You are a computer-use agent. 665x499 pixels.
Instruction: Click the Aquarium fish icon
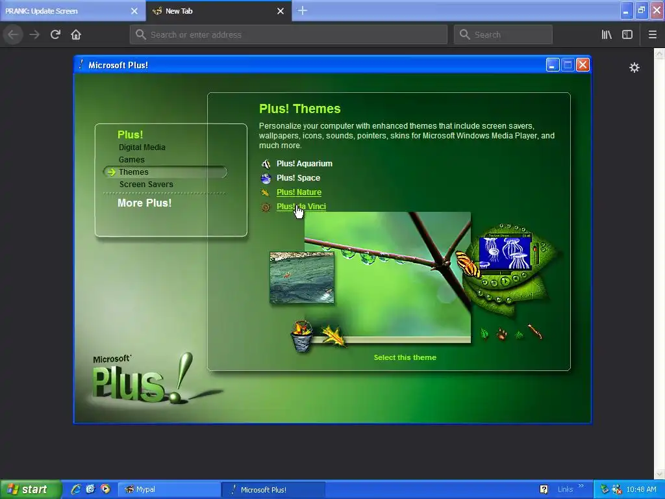266,164
